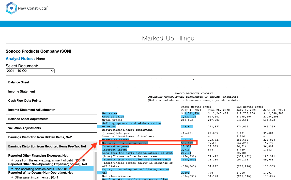Expand Cash Flow Data Points
Image resolution: width=291 pixels, height=180 pixels.
[52, 101]
